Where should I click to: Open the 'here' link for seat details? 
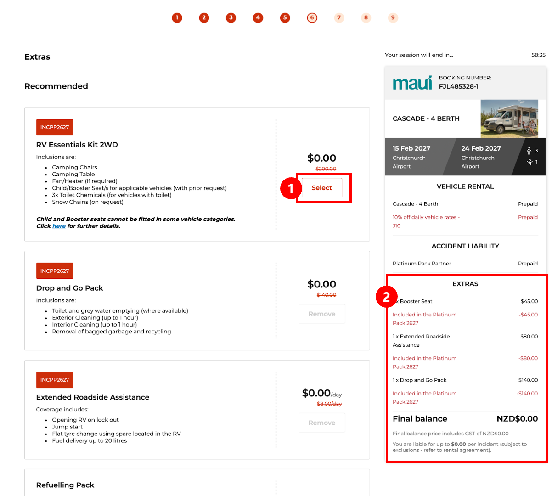click(59, 226)
